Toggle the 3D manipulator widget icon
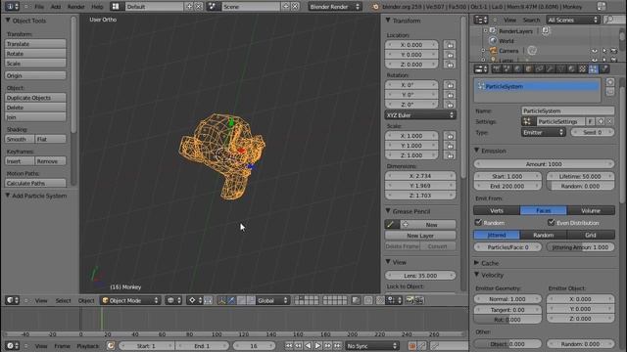The width and height of the screenshot is (627, 352). tap(221, 300)
